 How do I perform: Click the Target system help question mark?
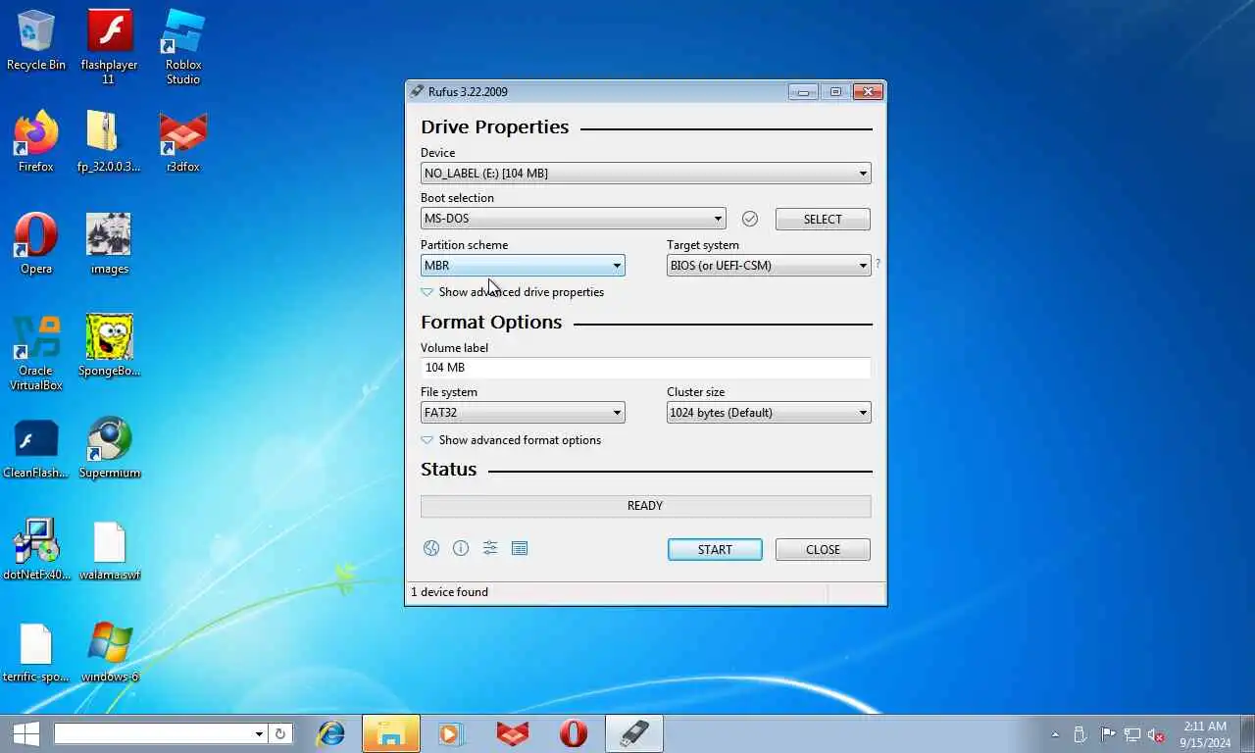[x=878, y=264]
